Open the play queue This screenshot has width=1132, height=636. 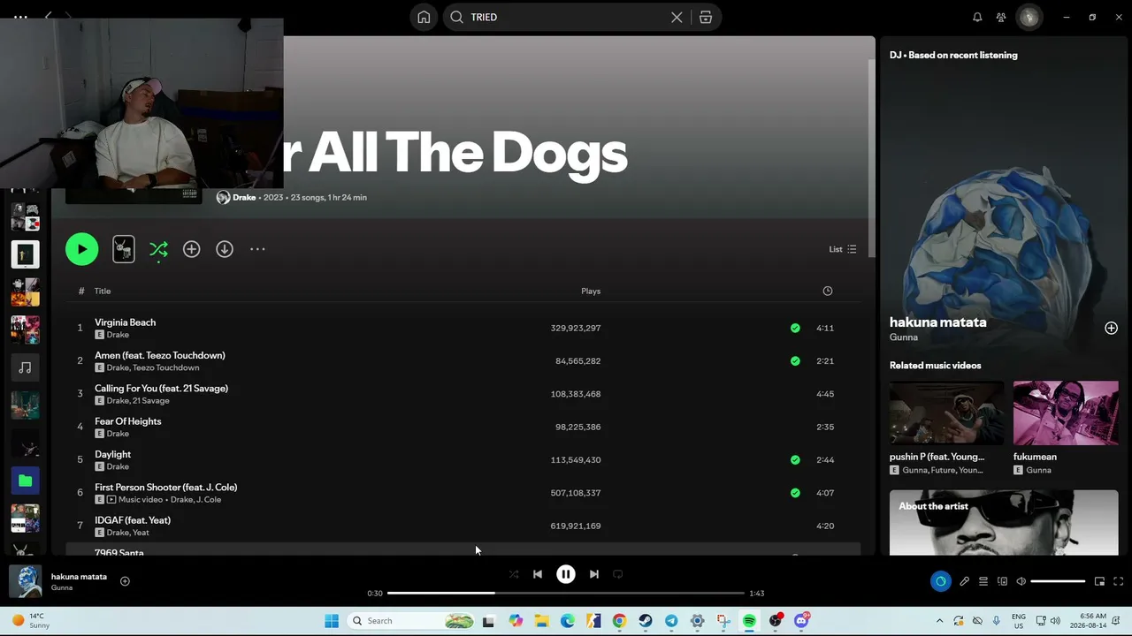click(x=983, y=581)
